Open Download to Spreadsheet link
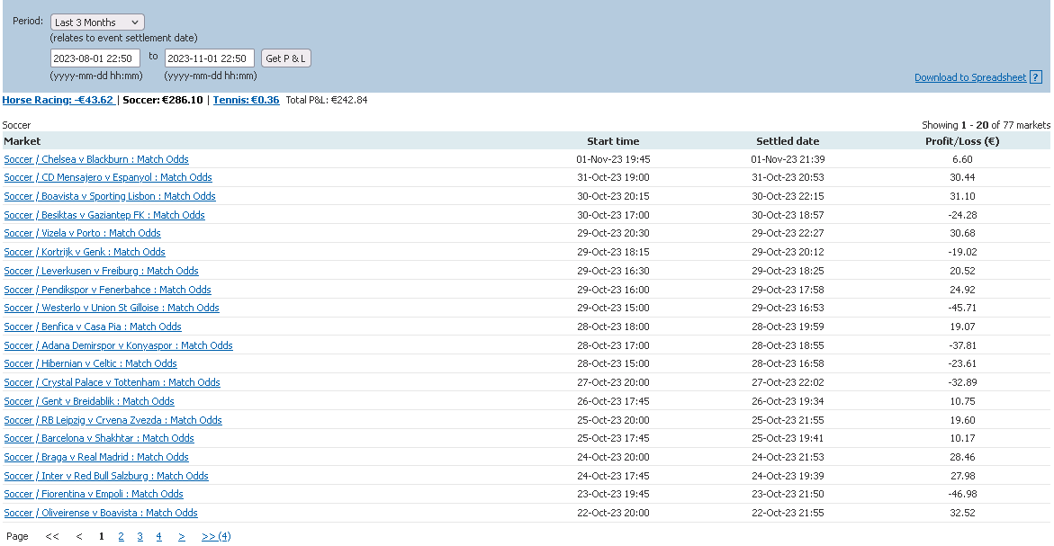The height and width of the screenshot is (546, 1054). coord(970,77)
